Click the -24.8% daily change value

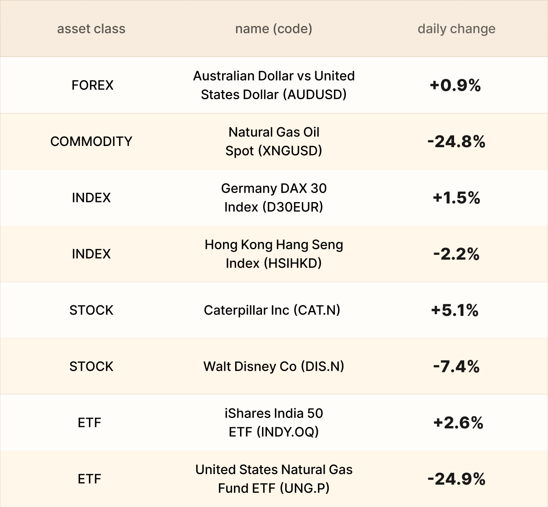pos(456,141)
